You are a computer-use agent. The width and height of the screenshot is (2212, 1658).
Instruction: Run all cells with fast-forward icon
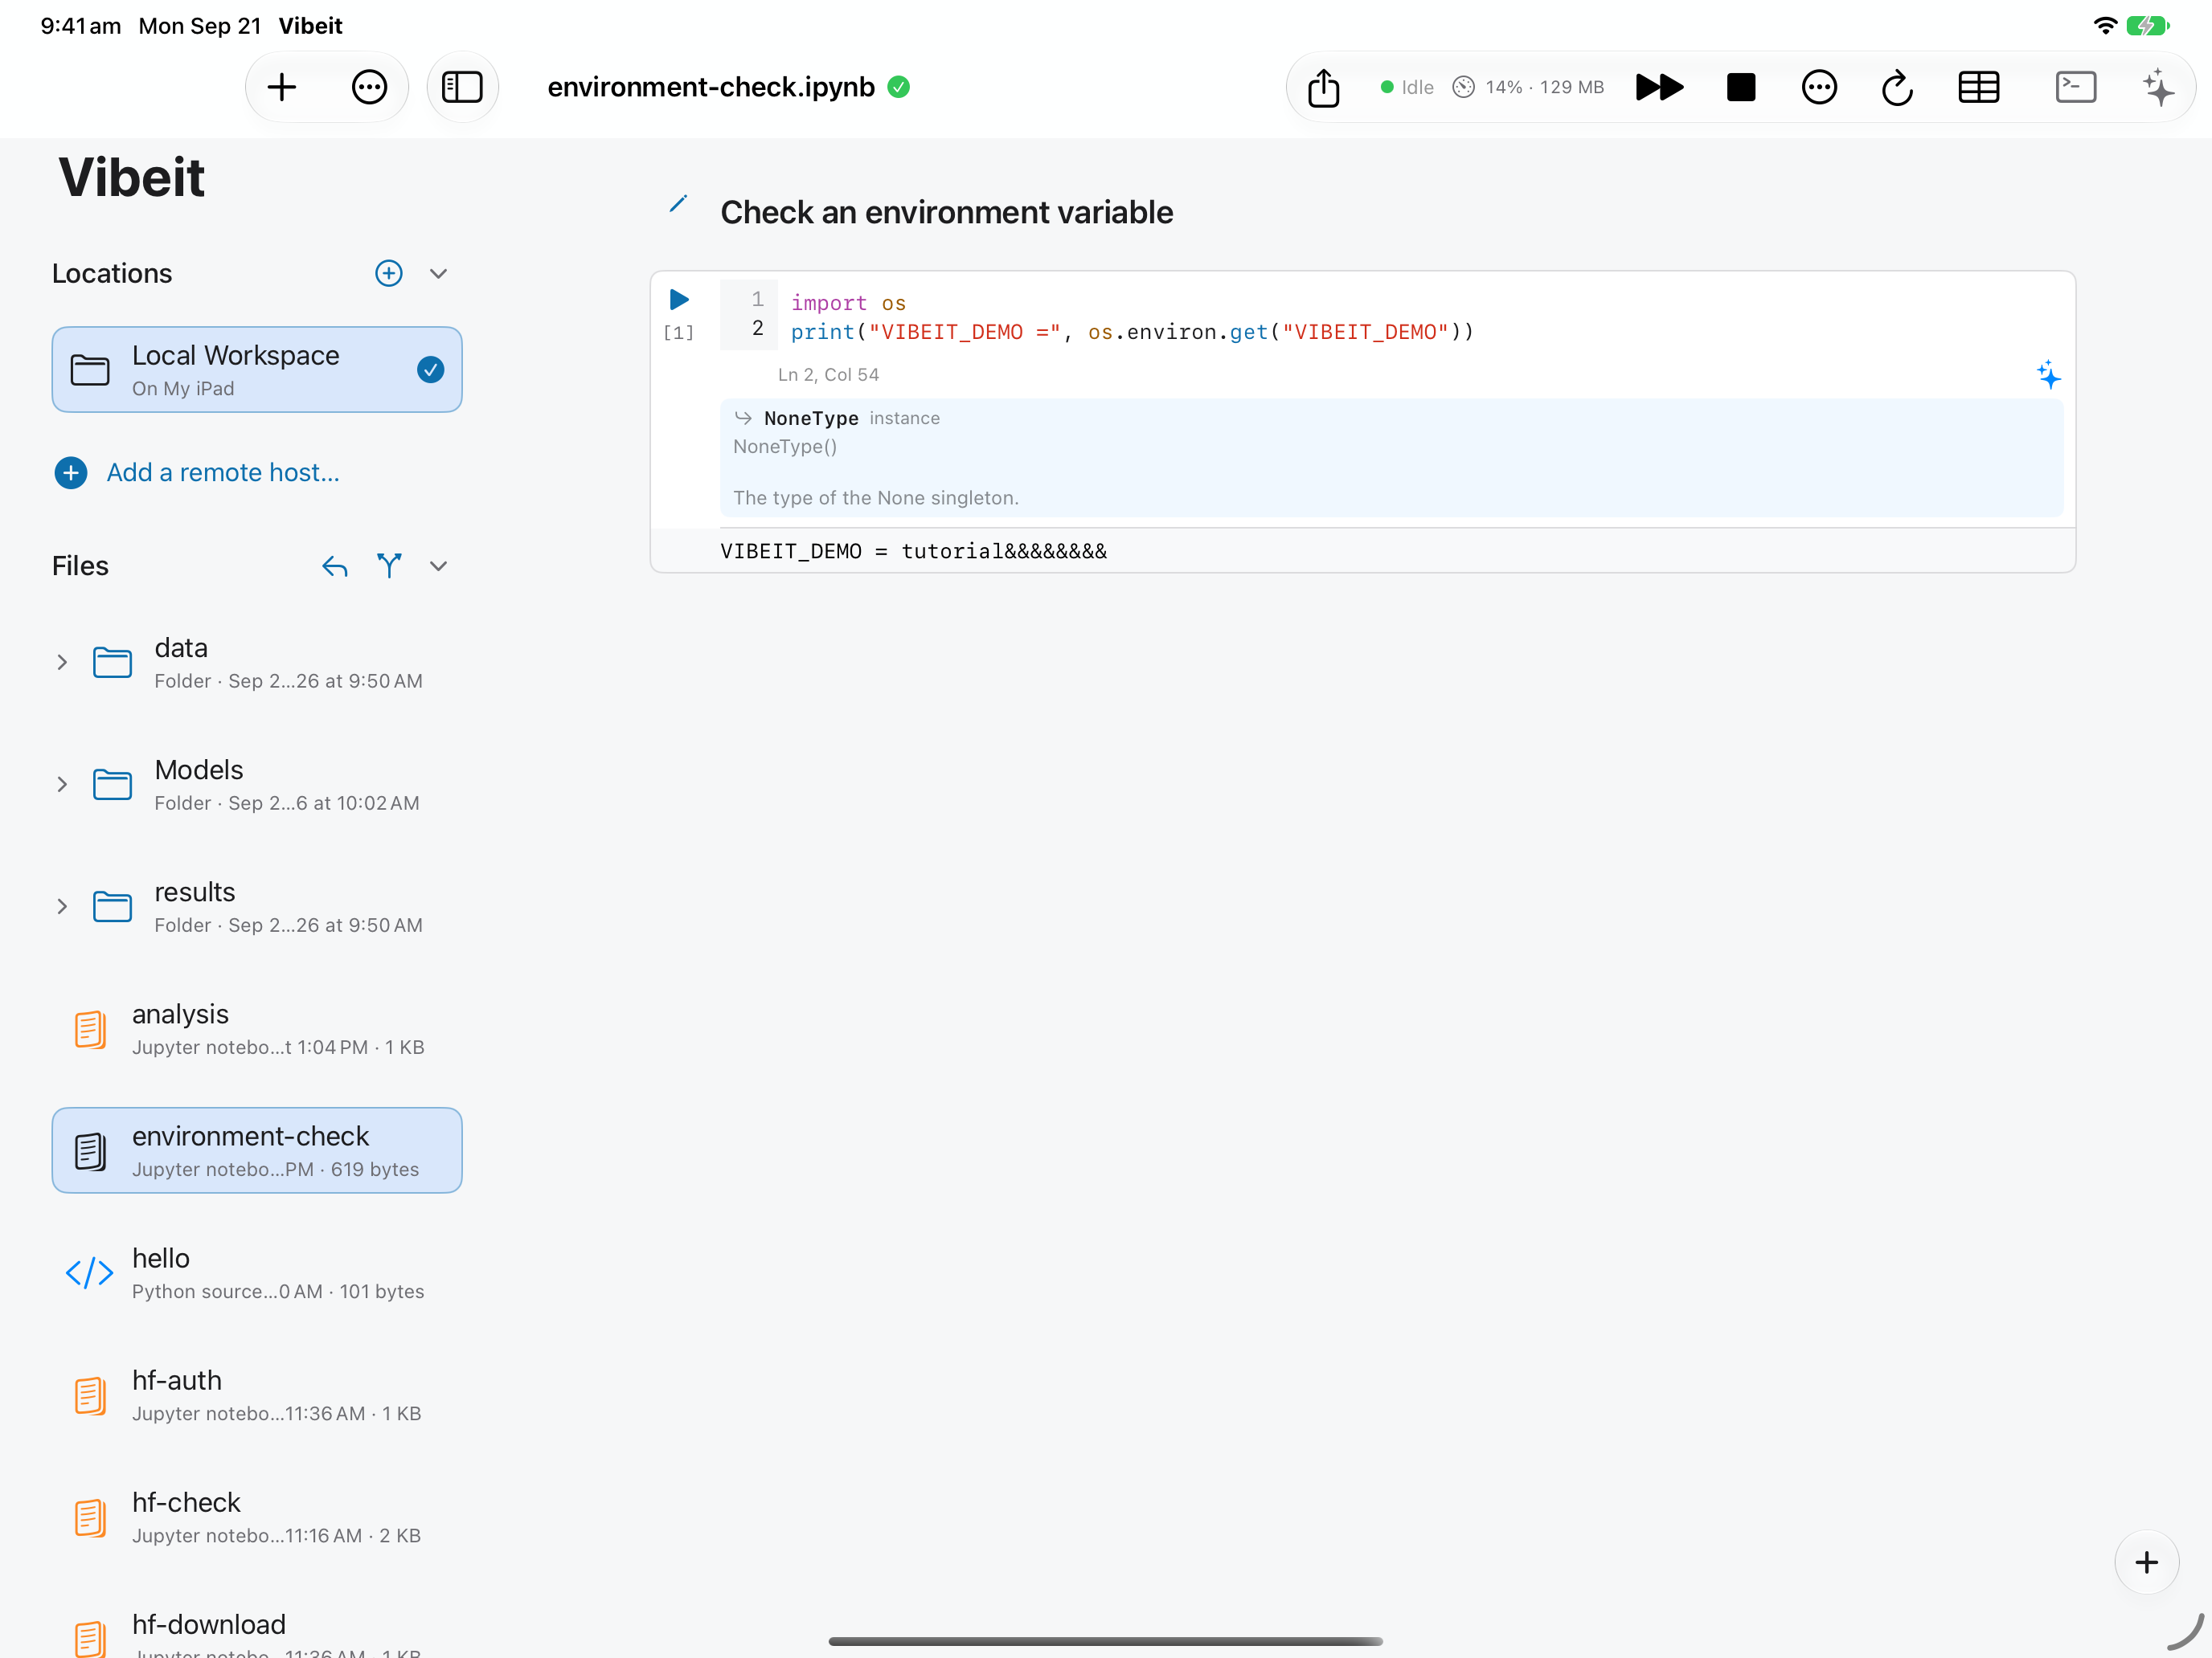[x=1659, y=87]
